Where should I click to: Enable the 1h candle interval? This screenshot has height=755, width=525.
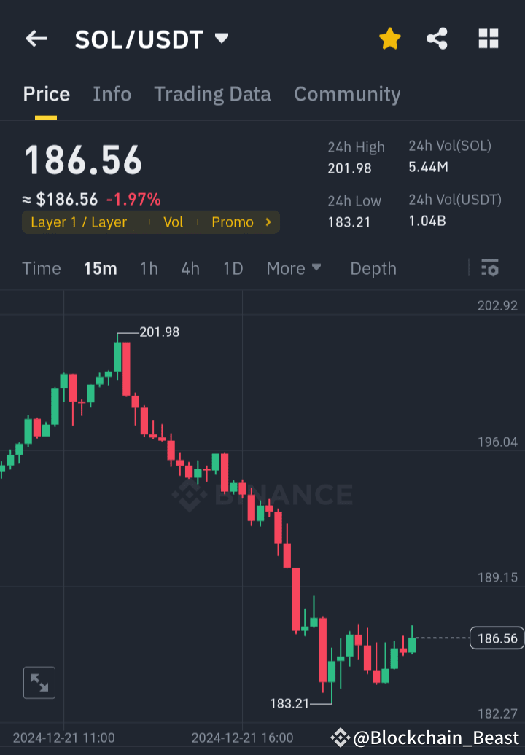[149, 268]
